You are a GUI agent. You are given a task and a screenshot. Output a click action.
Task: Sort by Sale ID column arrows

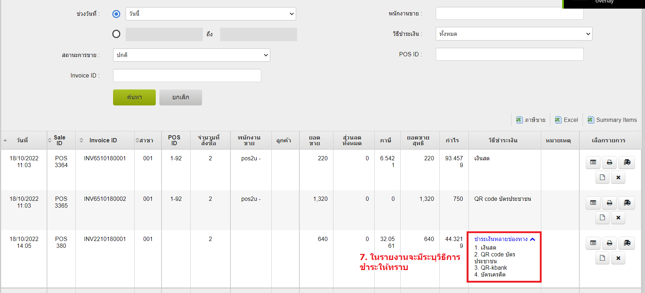(x=50, y=140)
